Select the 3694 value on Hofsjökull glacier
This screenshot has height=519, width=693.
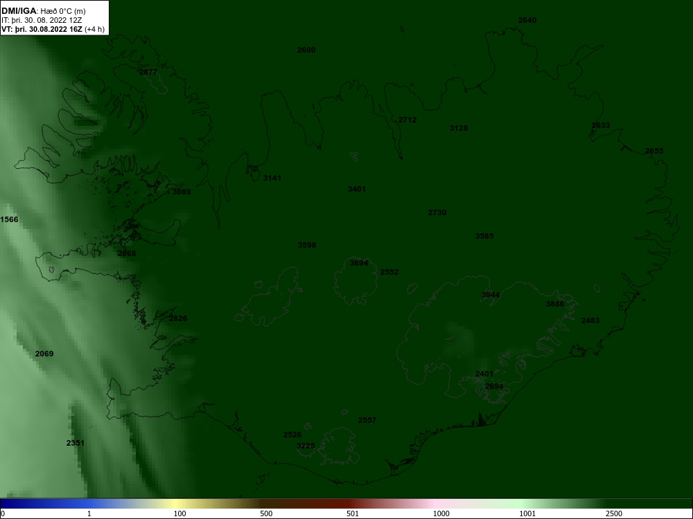point(359,263)
